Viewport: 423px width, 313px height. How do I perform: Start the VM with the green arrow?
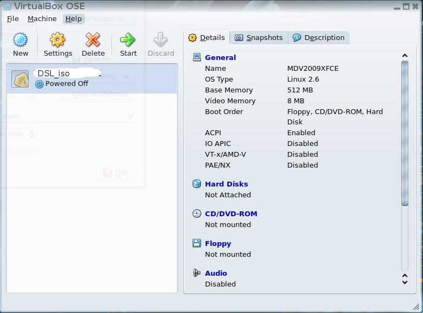click(x=128, y=39)
